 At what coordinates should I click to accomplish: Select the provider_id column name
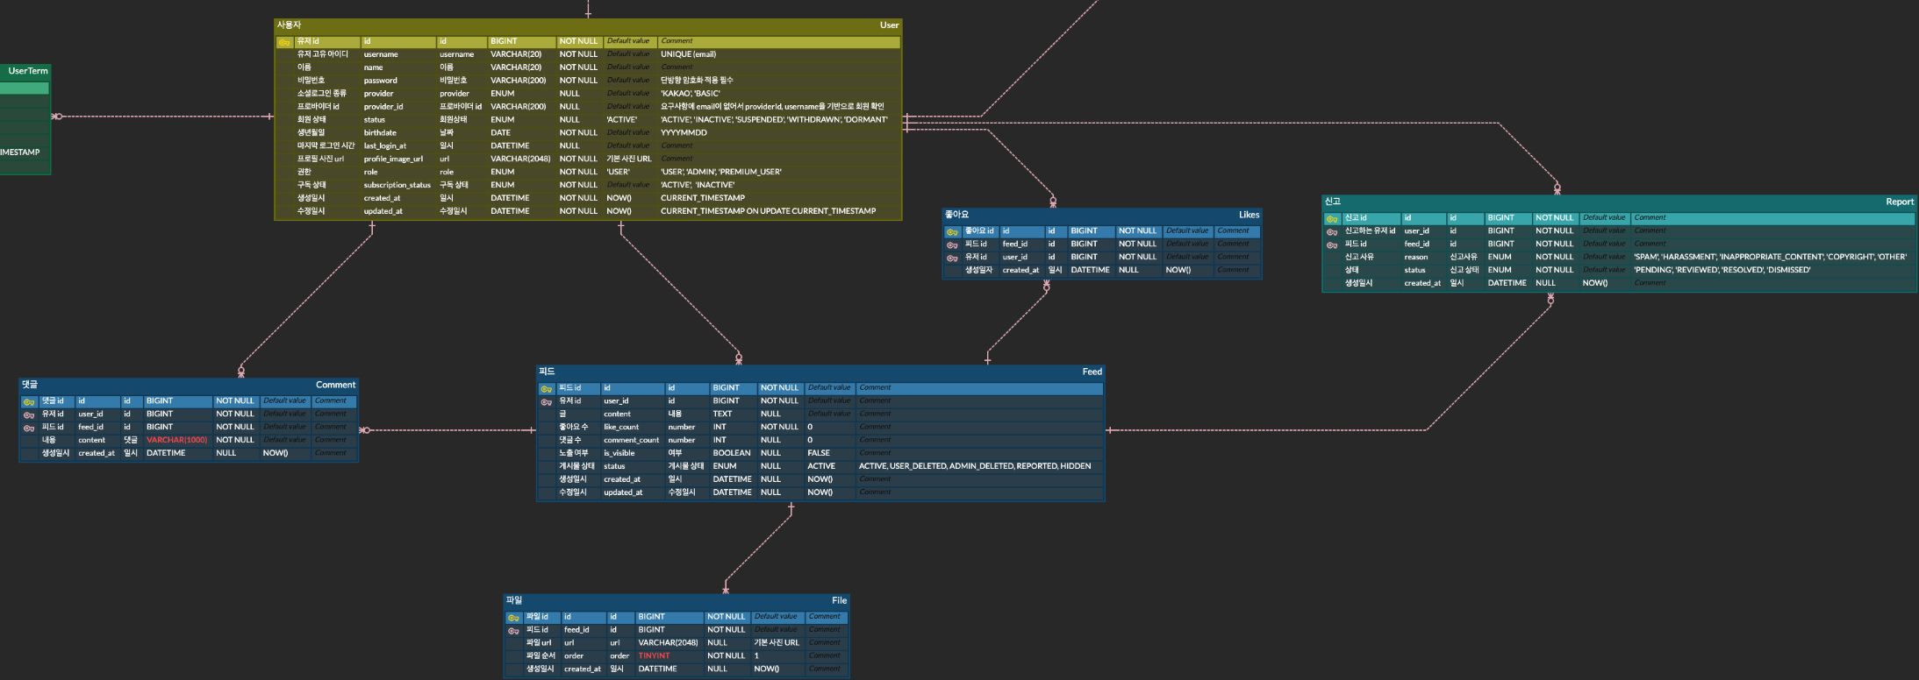pos(383,107)
